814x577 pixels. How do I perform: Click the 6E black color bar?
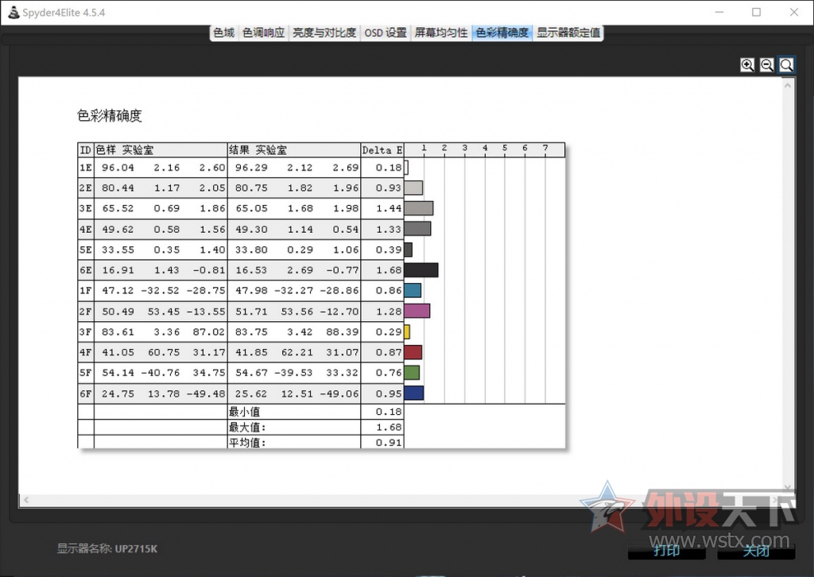coord(421,269)
